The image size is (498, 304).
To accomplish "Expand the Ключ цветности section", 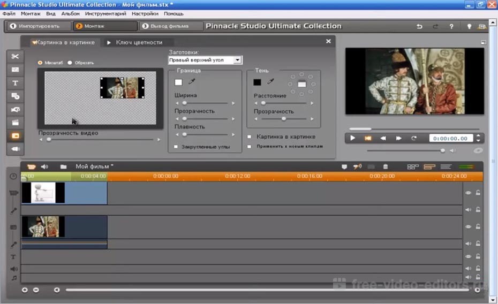I will [x=109, y=42].
